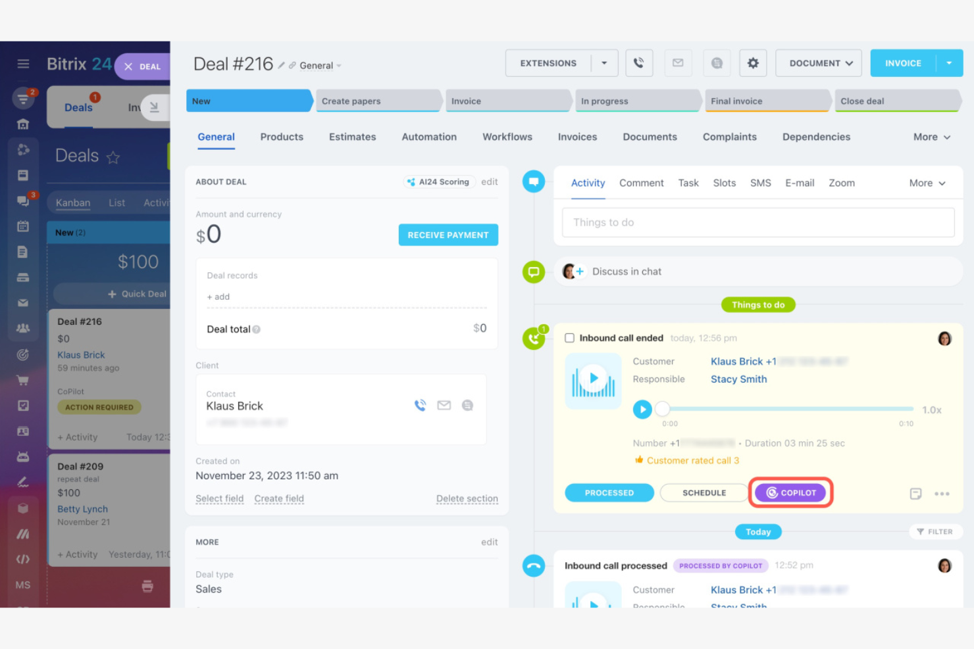974x649 pixels.
Task: Open CRM settings via the gear icon
Action: (753, 62)
